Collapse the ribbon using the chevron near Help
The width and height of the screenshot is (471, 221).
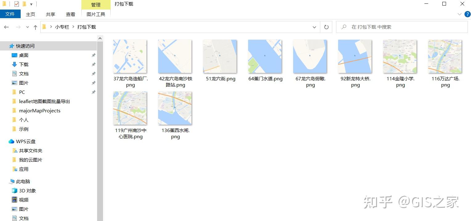(459, 14)
